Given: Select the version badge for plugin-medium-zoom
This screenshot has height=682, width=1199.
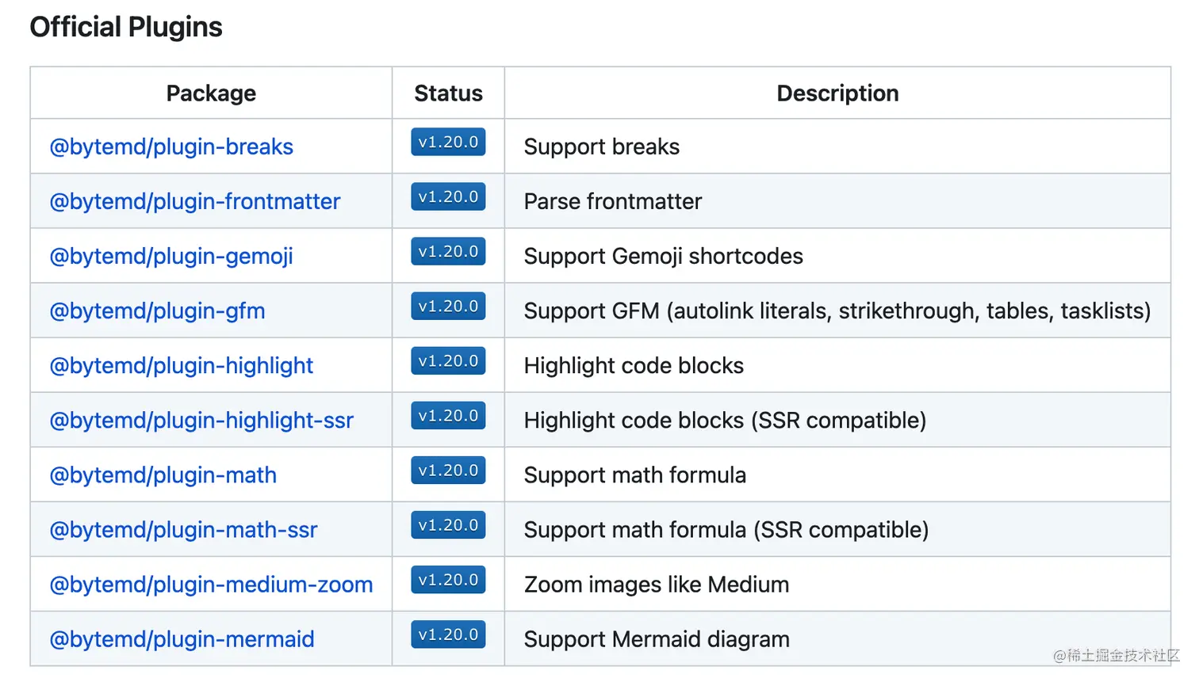Looking at the screenshot, I should coord(448,579).
